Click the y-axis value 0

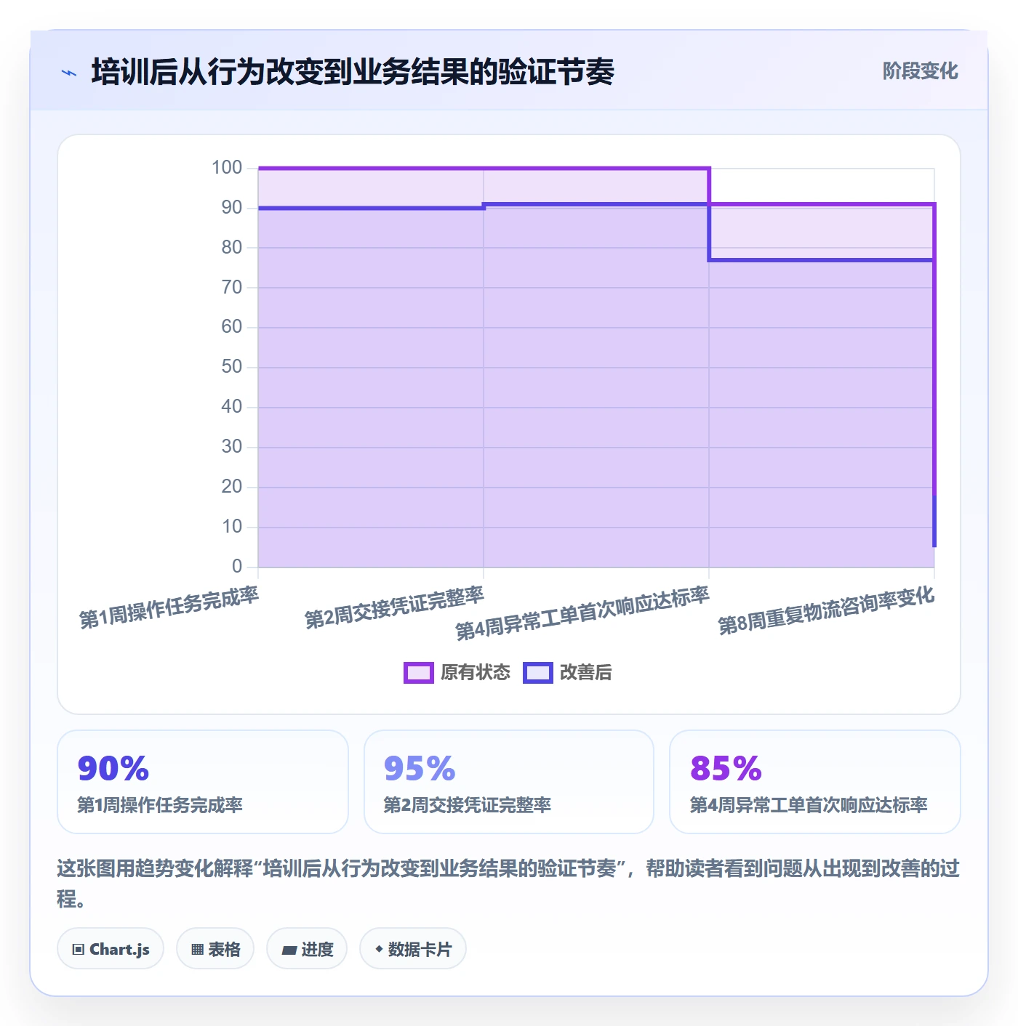pos(237,567)
